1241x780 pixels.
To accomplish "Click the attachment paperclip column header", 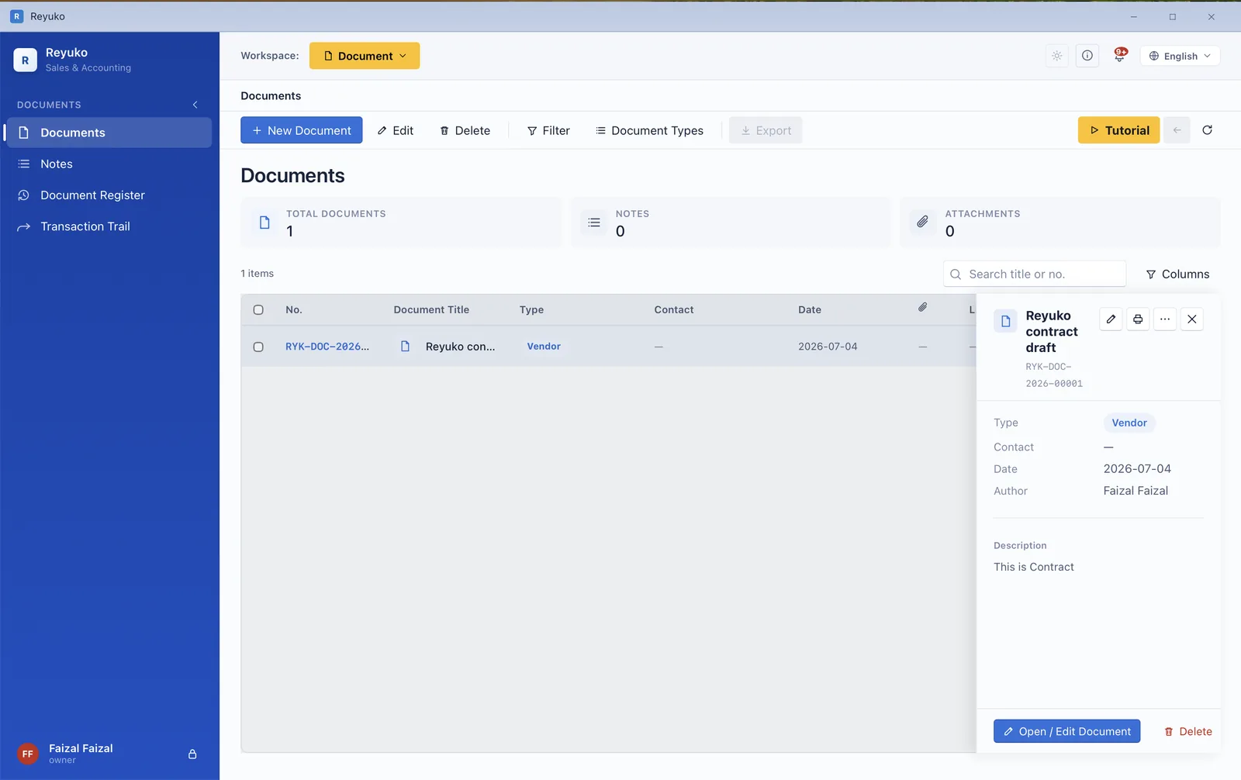I will (922, 308).
